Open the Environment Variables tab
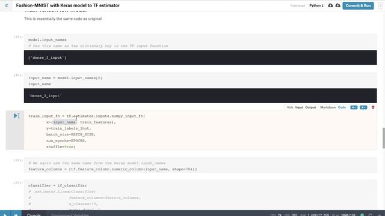 70,215
